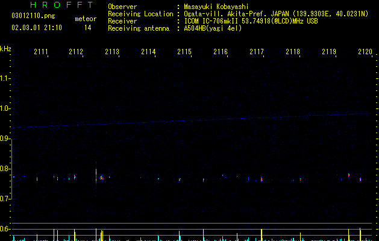Select the filename 03012110.png
379x241 pixels.
point(33,16)
